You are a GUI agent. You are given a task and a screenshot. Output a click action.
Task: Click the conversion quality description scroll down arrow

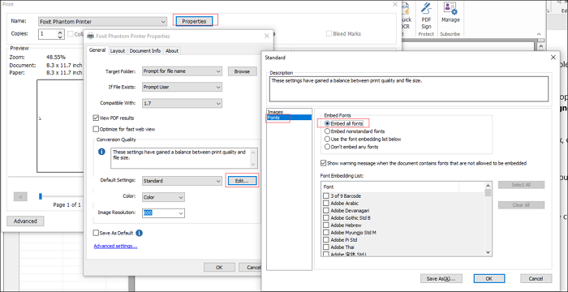click(254, 164)
